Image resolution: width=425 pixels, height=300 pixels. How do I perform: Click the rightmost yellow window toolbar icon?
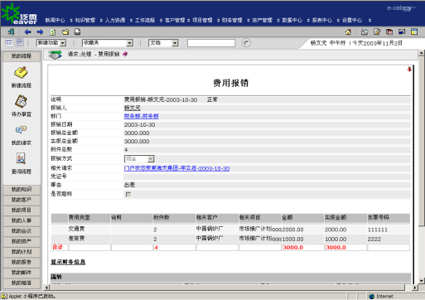coord(414,31)
